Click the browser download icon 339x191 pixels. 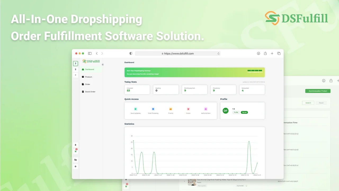[x=258, y=53]
